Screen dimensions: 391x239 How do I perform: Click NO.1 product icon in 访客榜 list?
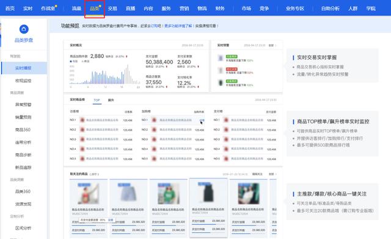82,120
